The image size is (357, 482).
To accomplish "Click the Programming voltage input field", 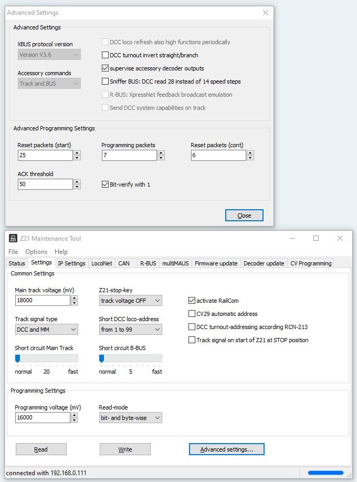I will [43, 417].
